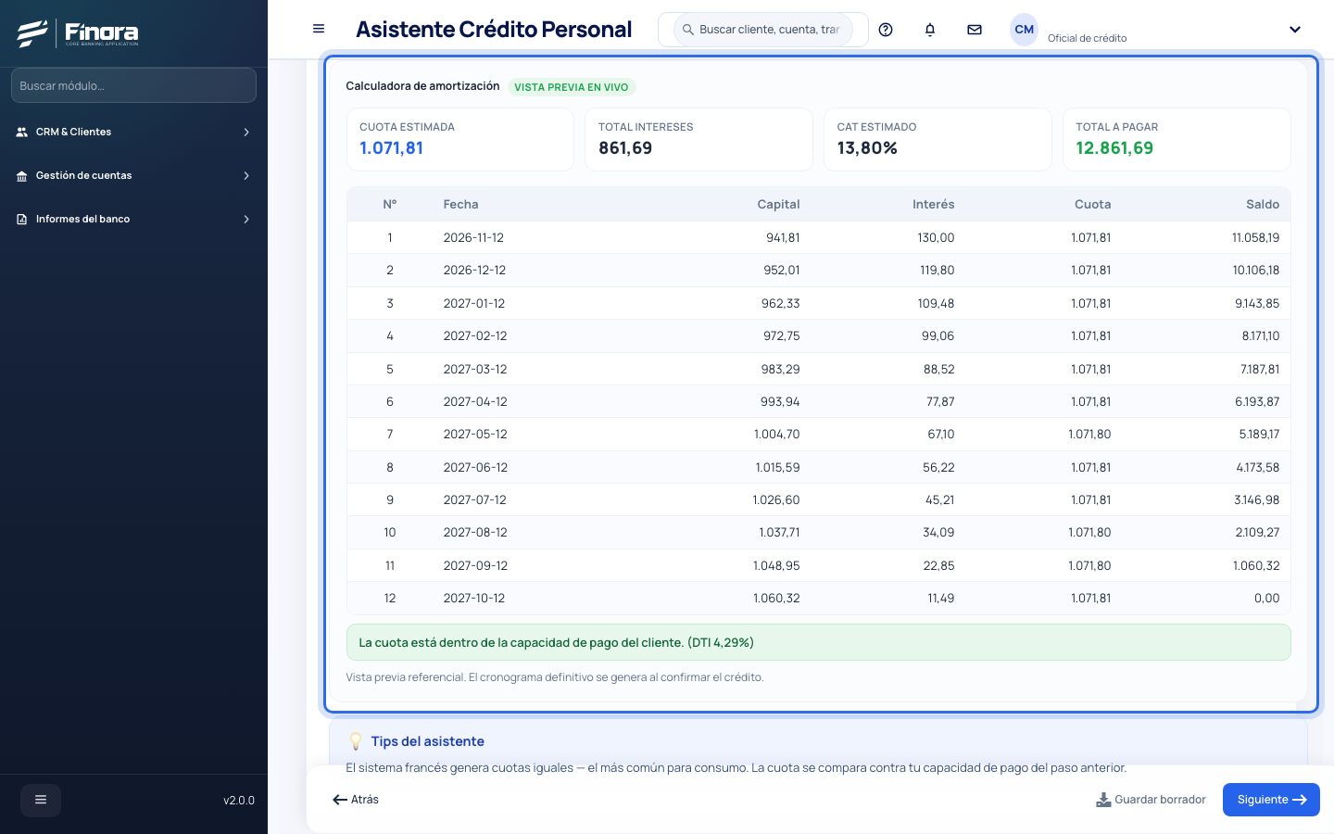This screenshot has width=1334, height=834.
Task: Proceed with the Siguiente button
Action: [1271, 800]
